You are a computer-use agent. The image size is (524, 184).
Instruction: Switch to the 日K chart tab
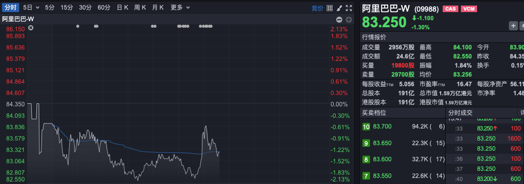(x=122, y=8)
